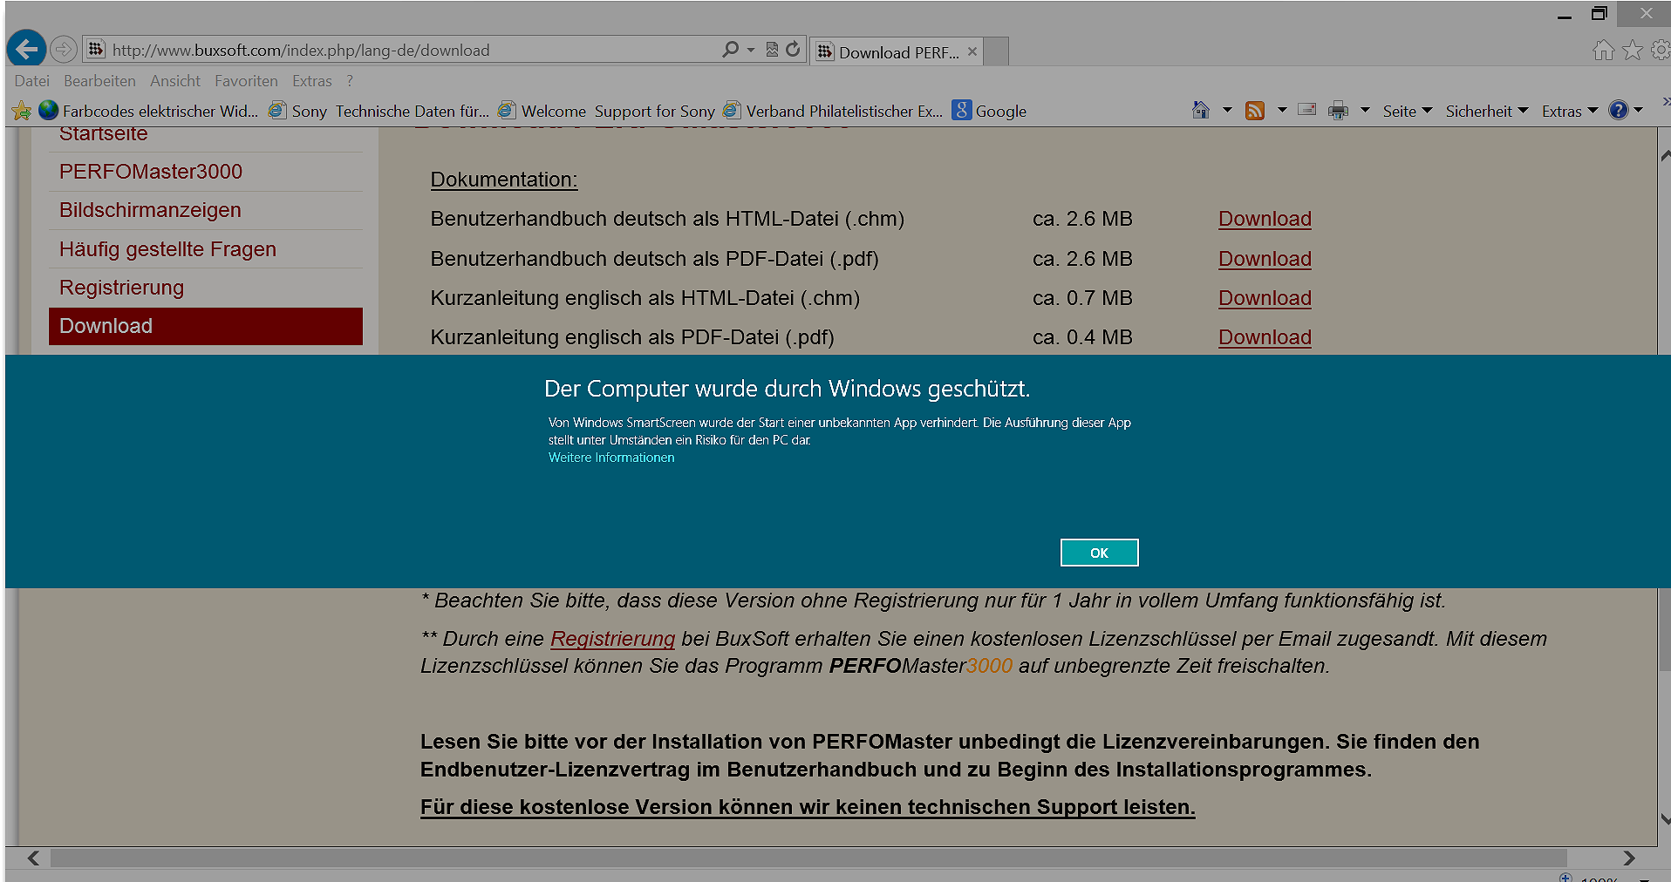This screenshot has width=1671, height=882.
Task: Select the Download PERF... browser tab
Action: coord(897,52)
